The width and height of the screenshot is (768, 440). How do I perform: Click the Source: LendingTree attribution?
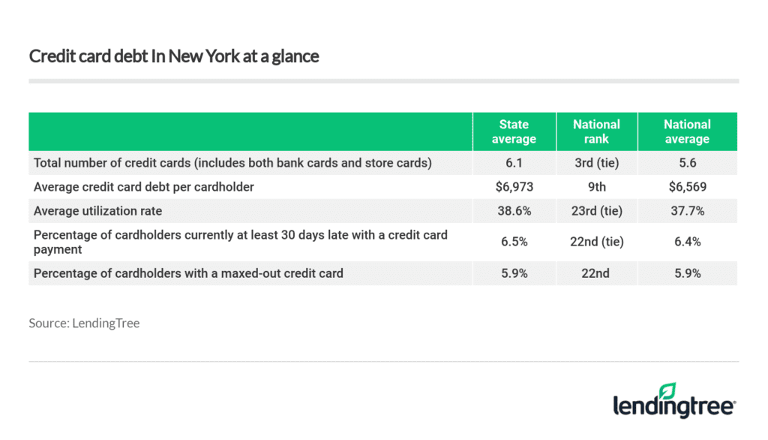click(84, 323)
